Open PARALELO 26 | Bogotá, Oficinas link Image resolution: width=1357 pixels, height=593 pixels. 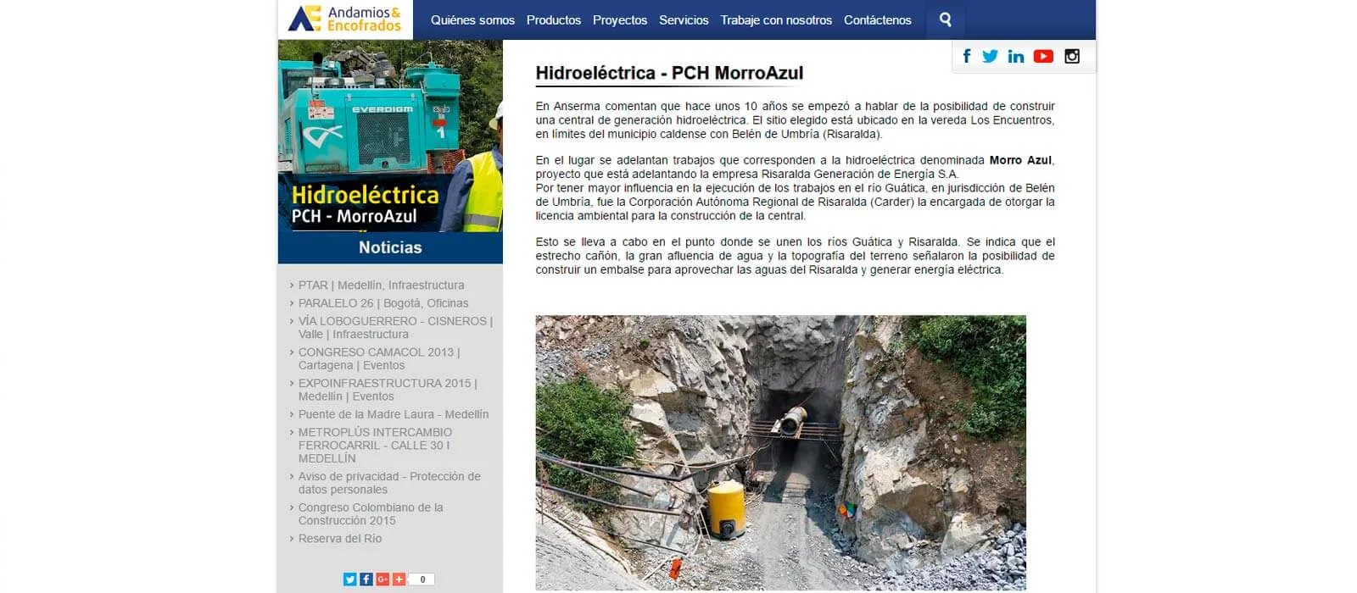383,303
